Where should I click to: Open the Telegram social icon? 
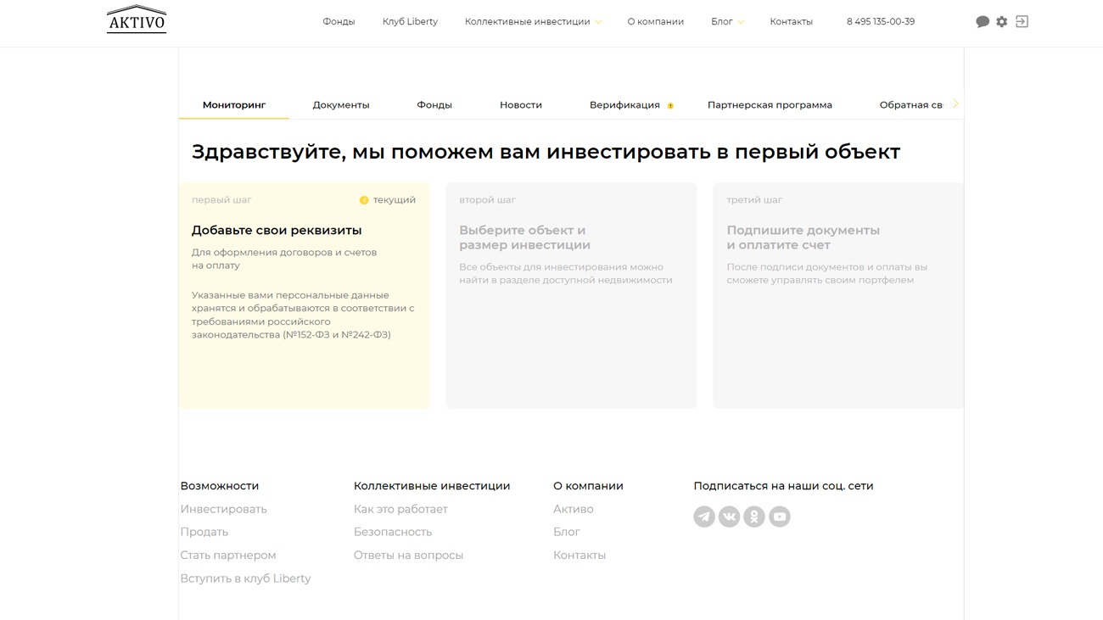(x=704, y=517)
